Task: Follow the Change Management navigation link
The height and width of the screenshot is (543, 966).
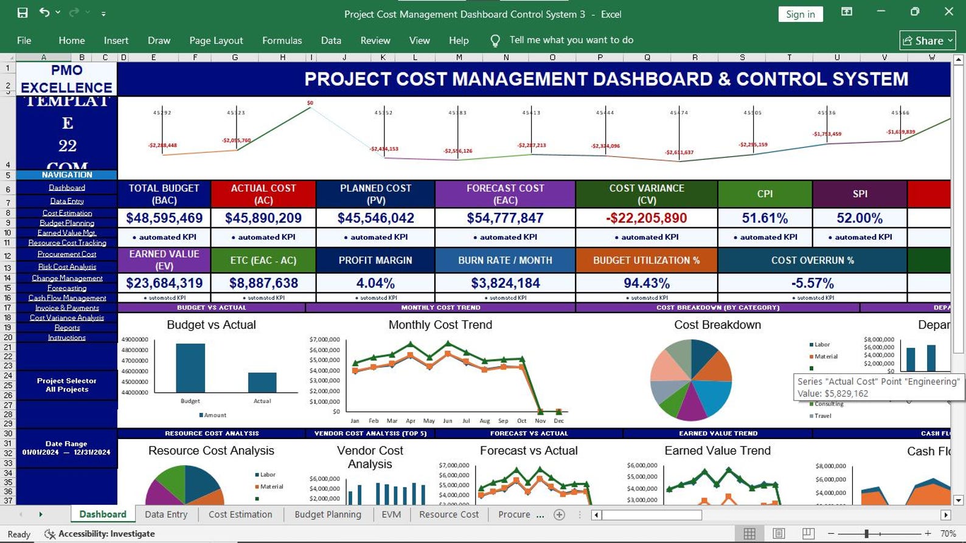Action: point(67,278)
